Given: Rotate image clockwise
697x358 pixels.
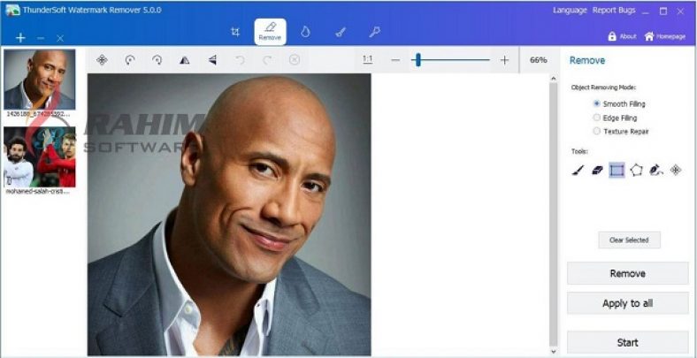Looking at the screenshot, I should [157, 60].
